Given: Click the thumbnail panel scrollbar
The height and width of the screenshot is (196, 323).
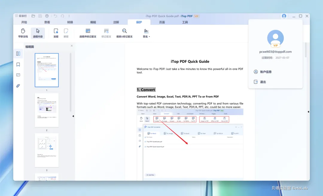Looking at the screenshot, I should (71, 82).
